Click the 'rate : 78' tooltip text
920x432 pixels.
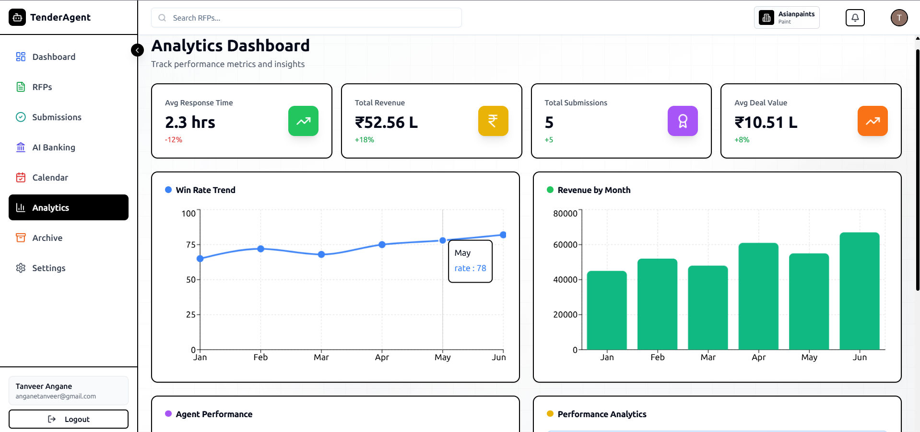point(470,268)
